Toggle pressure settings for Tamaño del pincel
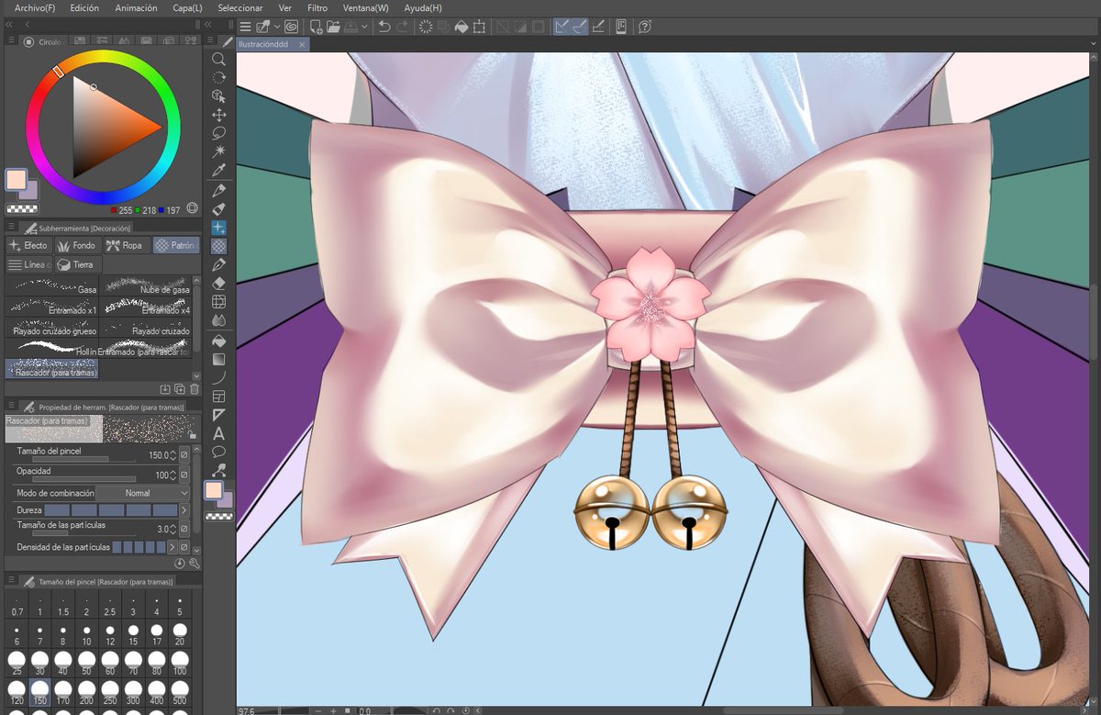Screen dimensions: 1101x715 pos(184,455)
